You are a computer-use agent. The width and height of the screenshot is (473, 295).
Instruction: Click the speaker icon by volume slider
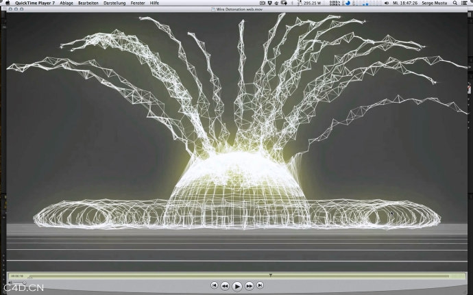tap(10, 283)
